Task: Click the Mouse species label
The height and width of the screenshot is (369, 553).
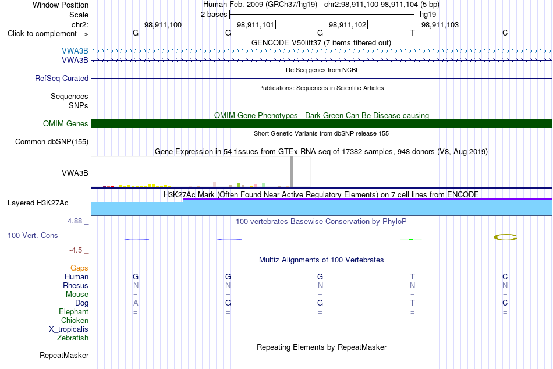Action: pos(77,295)
